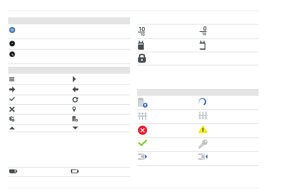This screenshot has width=284, height=196.
Task: Click the 10 over 10 counter icon
Action: 142,31
